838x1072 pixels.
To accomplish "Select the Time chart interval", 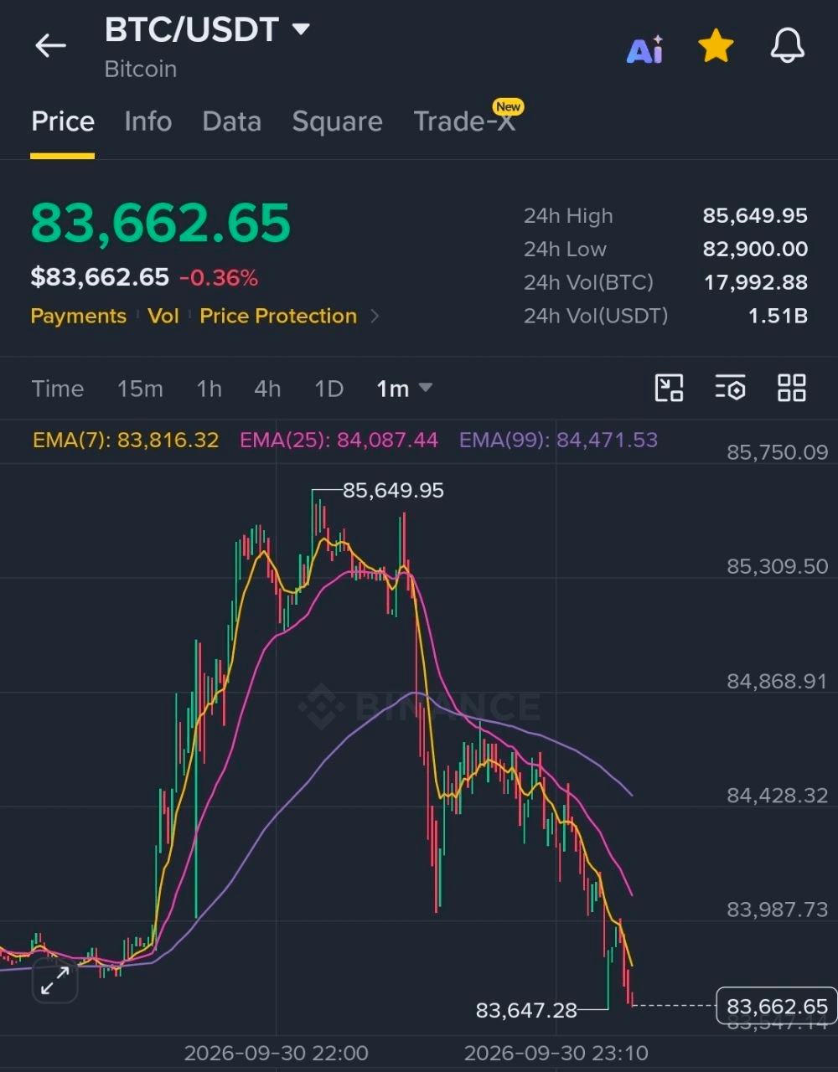I will (x=58, y=389).
